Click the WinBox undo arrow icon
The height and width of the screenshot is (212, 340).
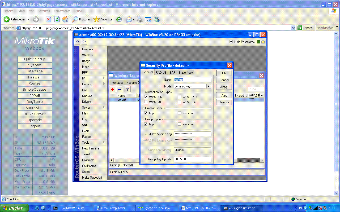(77, 42)
